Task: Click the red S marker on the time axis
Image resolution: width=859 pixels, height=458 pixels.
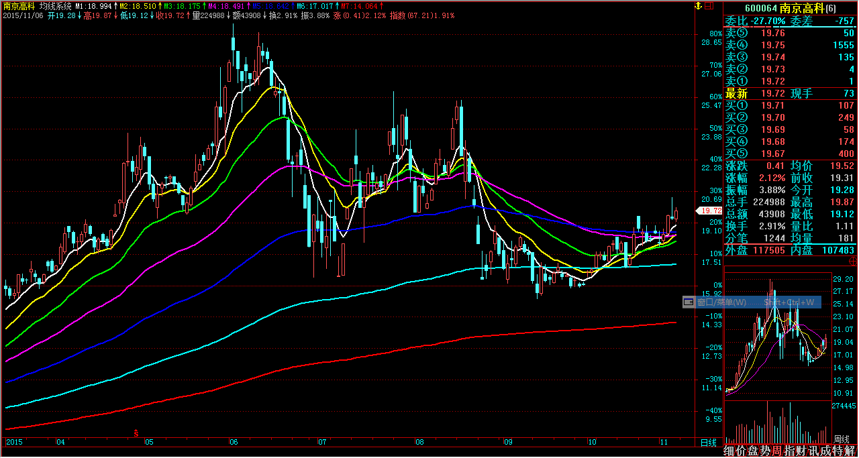Action: [x=137, y=433]
